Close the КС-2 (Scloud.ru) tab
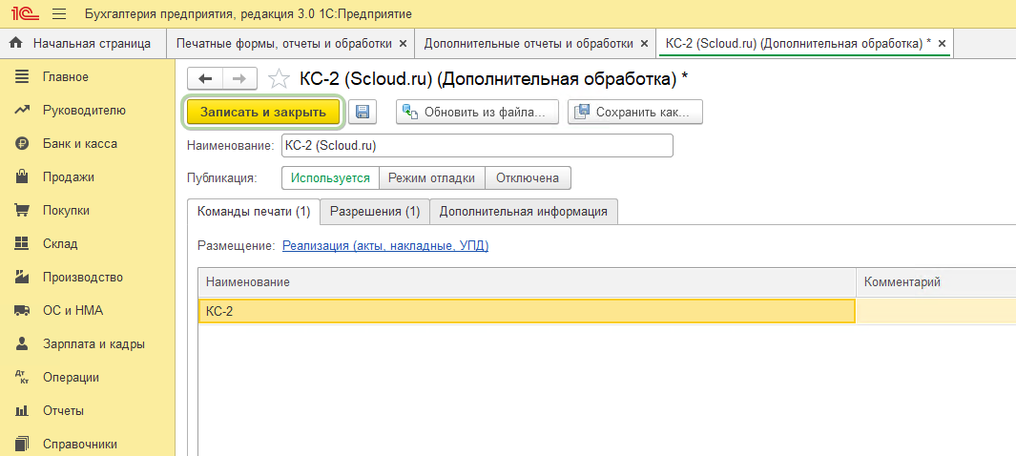 click(943, 43)
